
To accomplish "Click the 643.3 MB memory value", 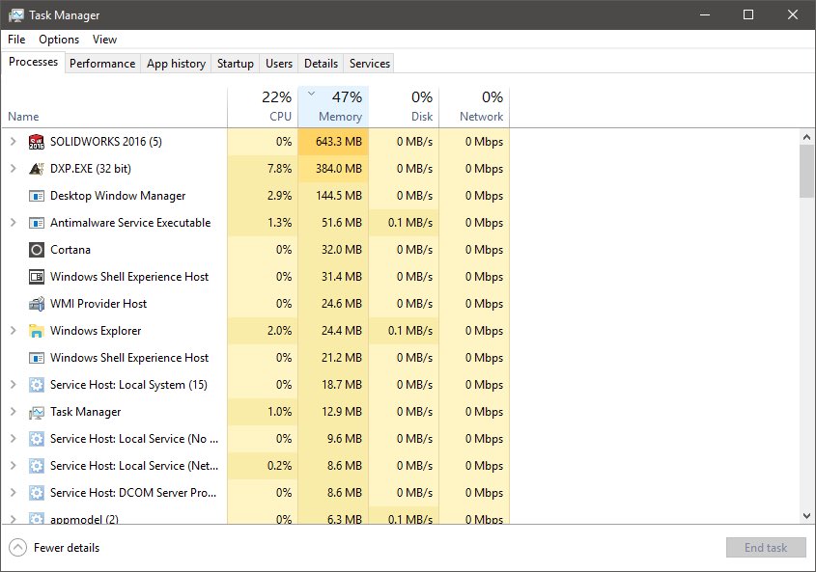I will [339, 142].
